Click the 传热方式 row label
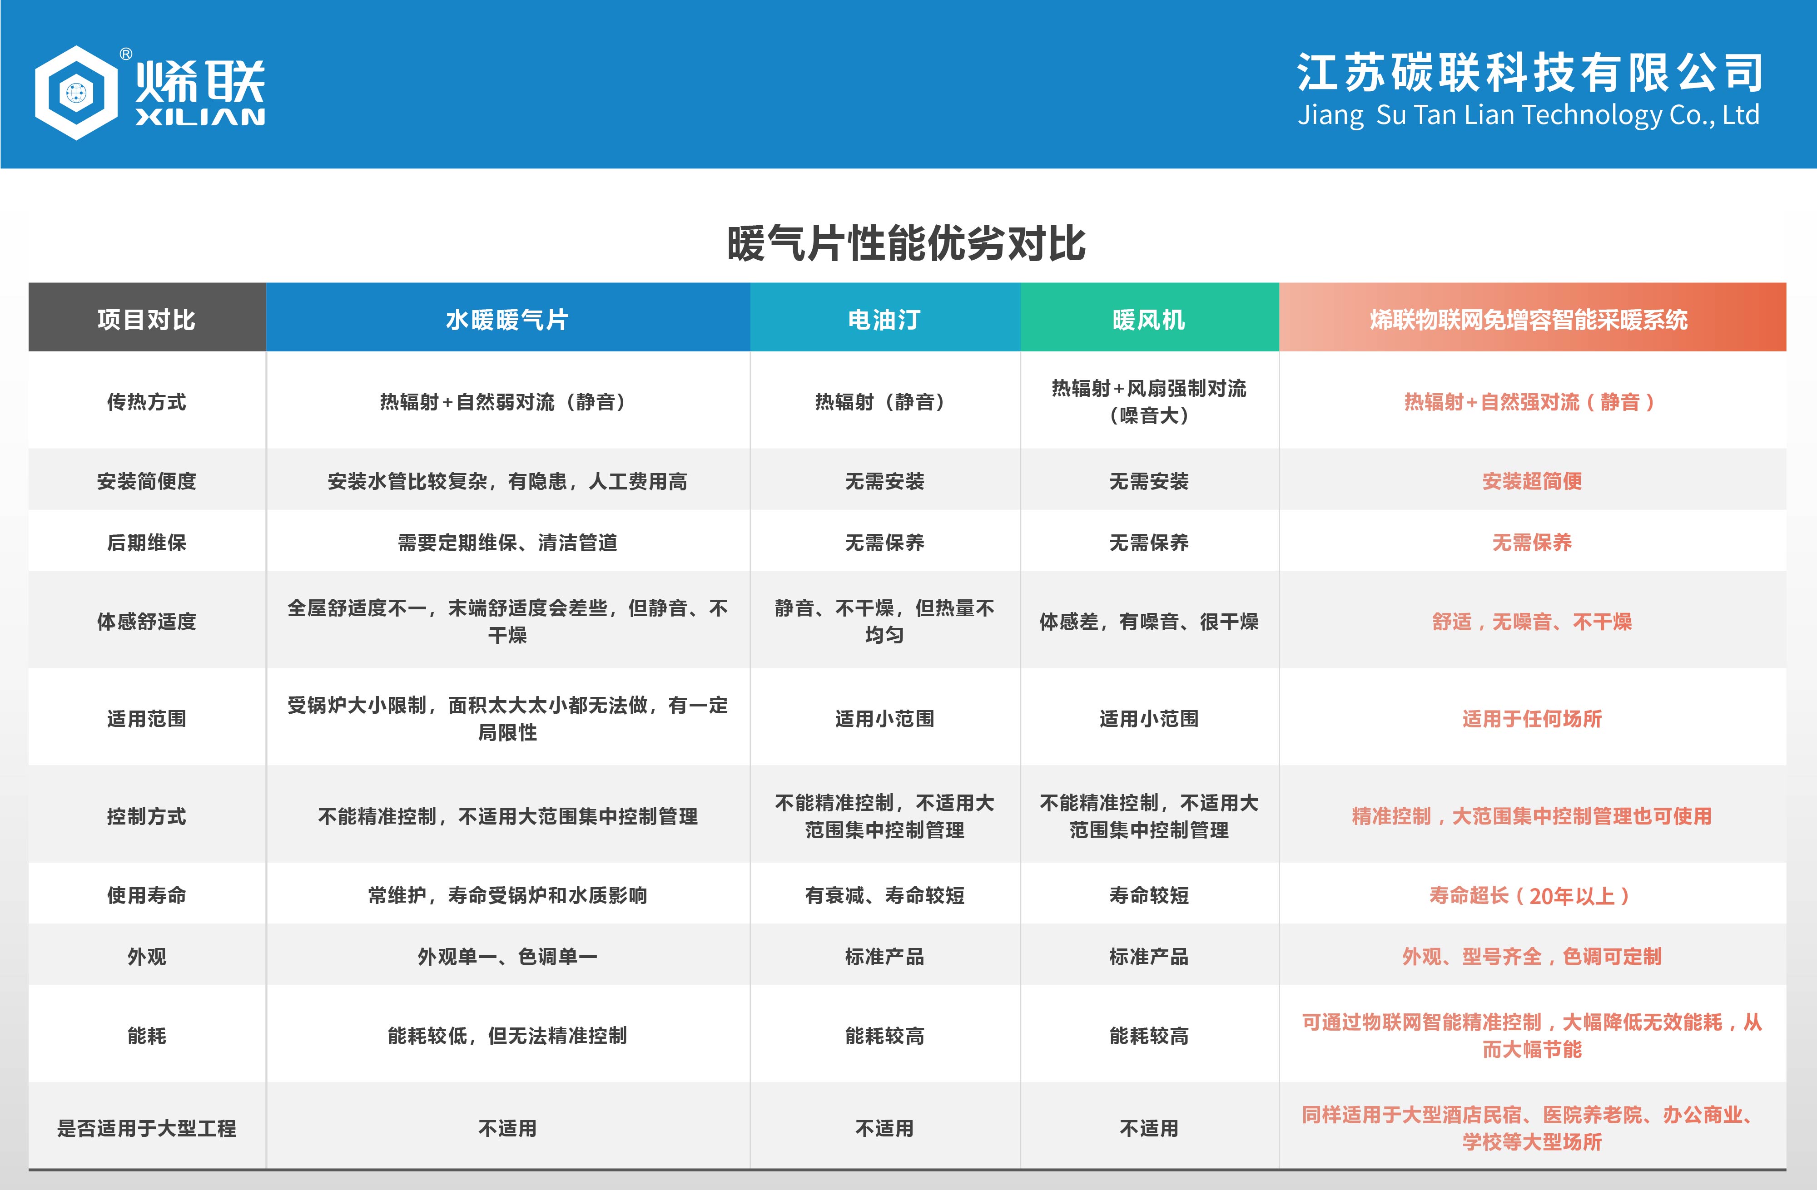The image size is (1817, 1190). [x=147, y=401]
